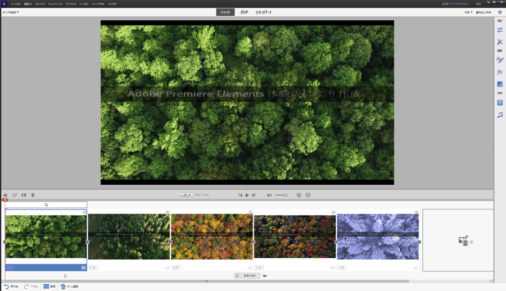Open the Tools scissors icon
This screenshot has width=506, height=291.
500,42
